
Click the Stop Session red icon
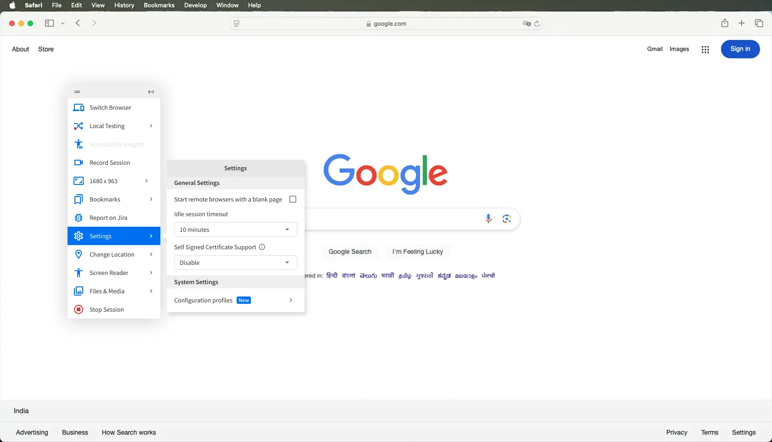(79, 309)
